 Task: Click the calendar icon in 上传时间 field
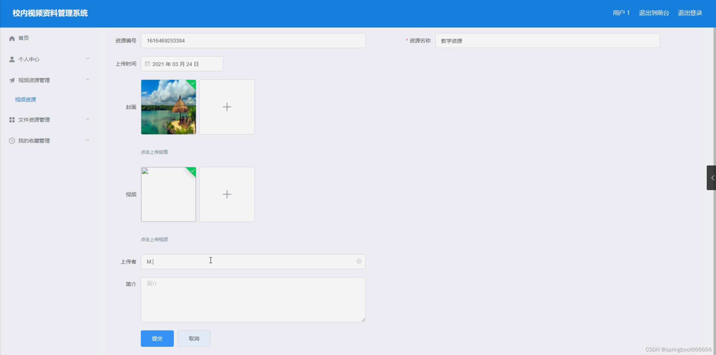147,64
